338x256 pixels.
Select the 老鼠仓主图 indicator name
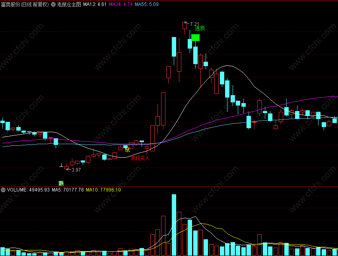tap(69, 4)
